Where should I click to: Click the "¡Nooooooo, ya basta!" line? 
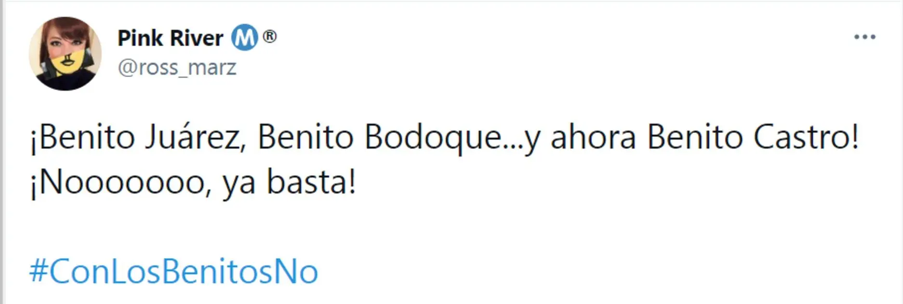(193, 184)
